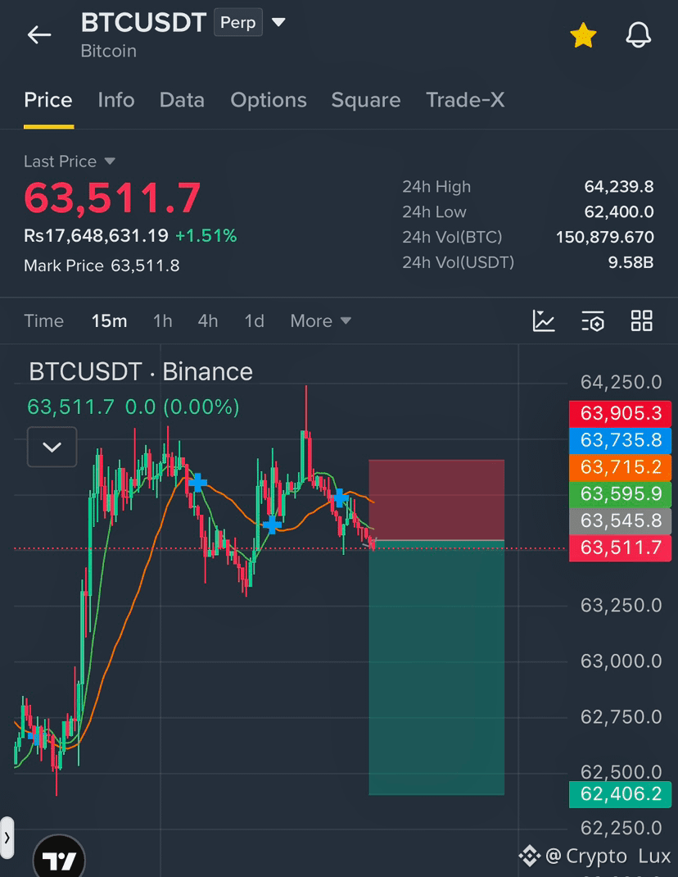Expand the More intervals dropdown

click(x=321, y=321)
